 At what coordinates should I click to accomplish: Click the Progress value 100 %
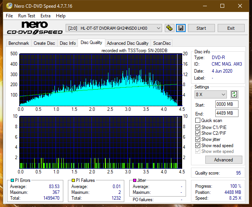point(236,186)
